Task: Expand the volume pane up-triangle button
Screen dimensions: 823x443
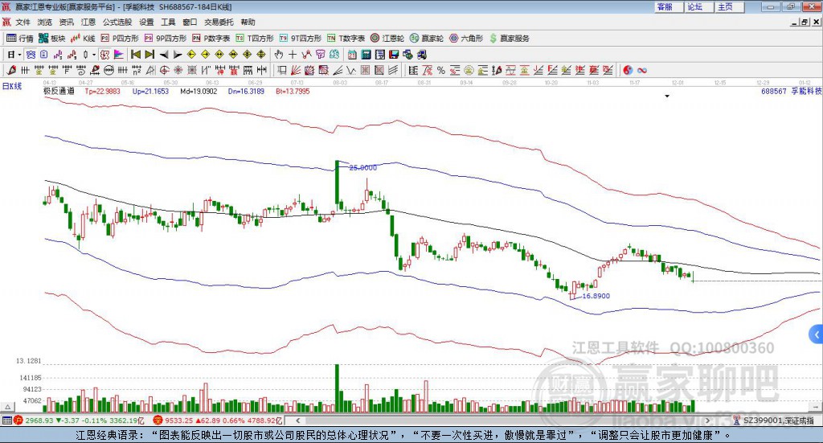Action: 7,407
